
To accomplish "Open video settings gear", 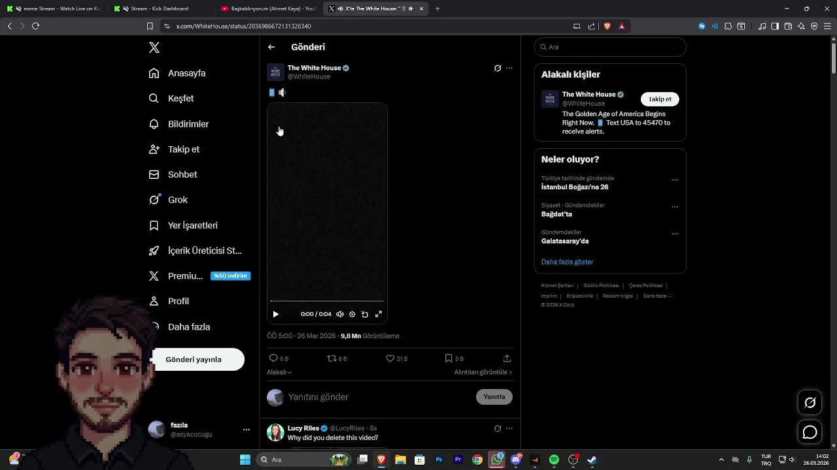I will 352,314.
